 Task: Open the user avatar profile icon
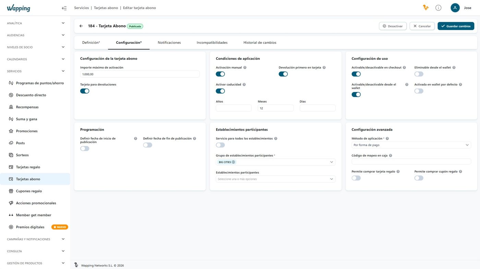pyautogui.click(x=455, y=8)
